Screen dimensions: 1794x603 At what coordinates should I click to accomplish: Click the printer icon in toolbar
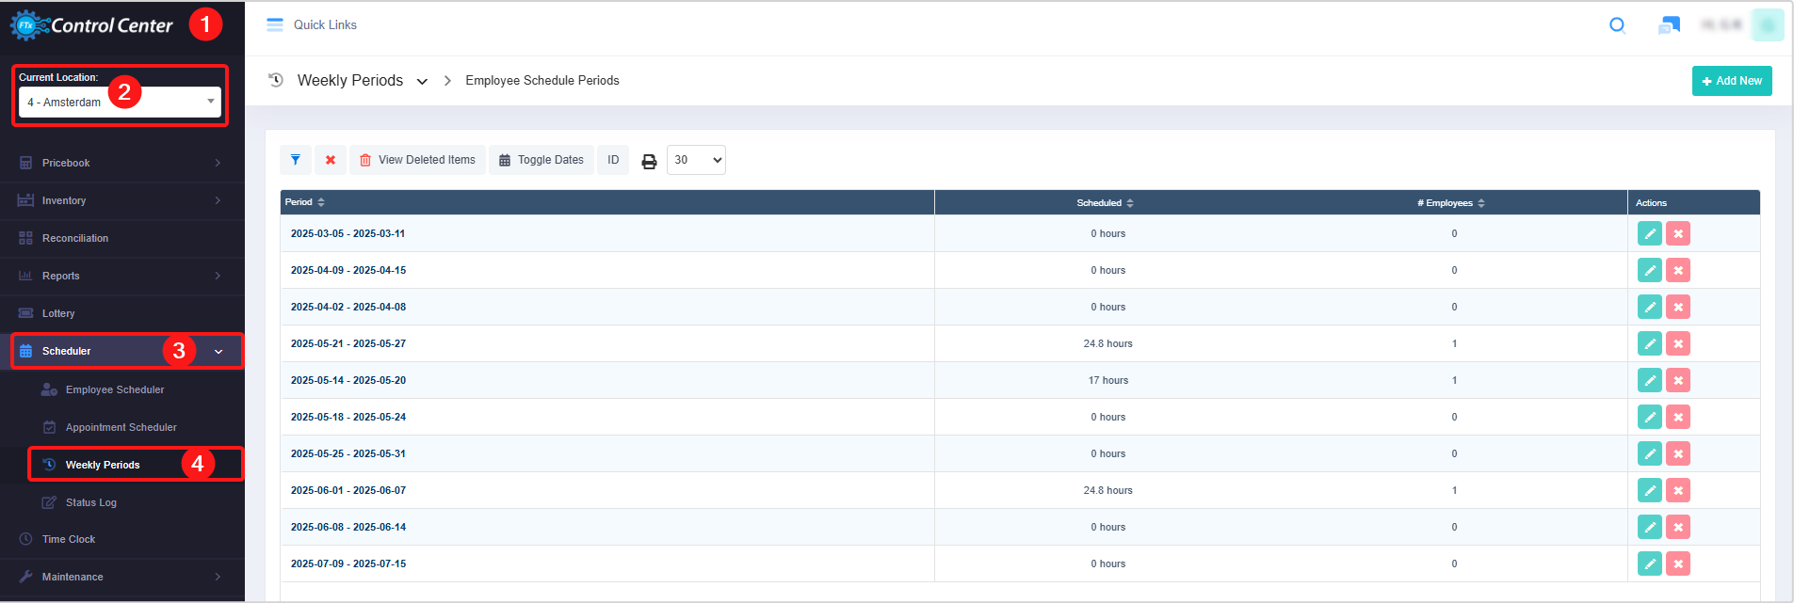[x=649, y=161]
